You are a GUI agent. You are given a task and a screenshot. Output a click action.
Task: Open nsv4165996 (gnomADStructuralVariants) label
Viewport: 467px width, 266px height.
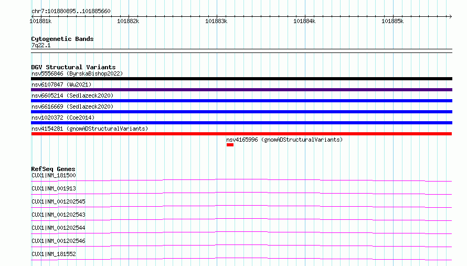click(284, 140)
